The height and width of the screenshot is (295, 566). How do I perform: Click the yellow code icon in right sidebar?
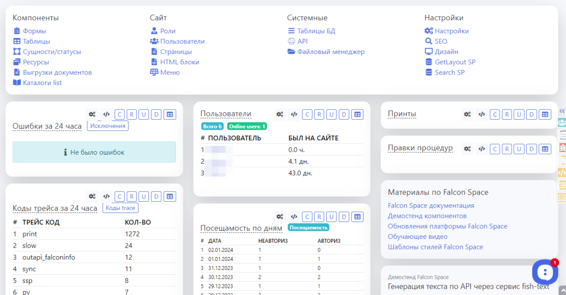561,173
